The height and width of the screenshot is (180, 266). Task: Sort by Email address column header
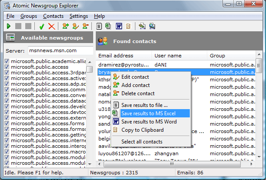pos(124,56)
